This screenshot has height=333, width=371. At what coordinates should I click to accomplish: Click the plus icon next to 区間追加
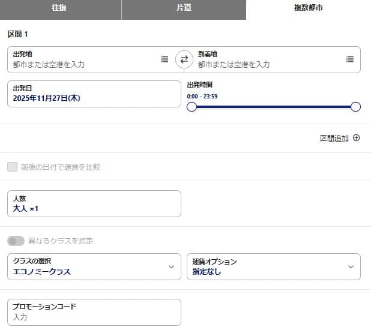tap(356, 138)
